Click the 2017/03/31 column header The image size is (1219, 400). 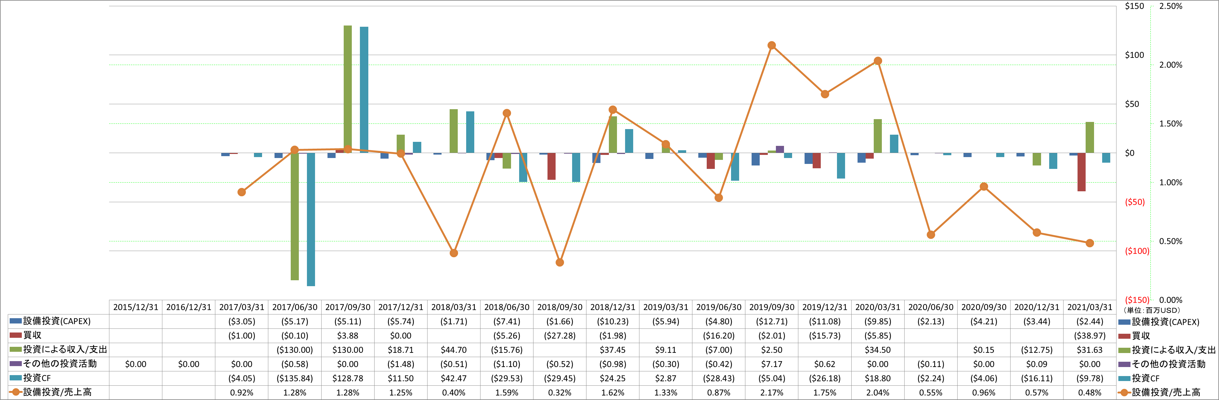(242, 307)
